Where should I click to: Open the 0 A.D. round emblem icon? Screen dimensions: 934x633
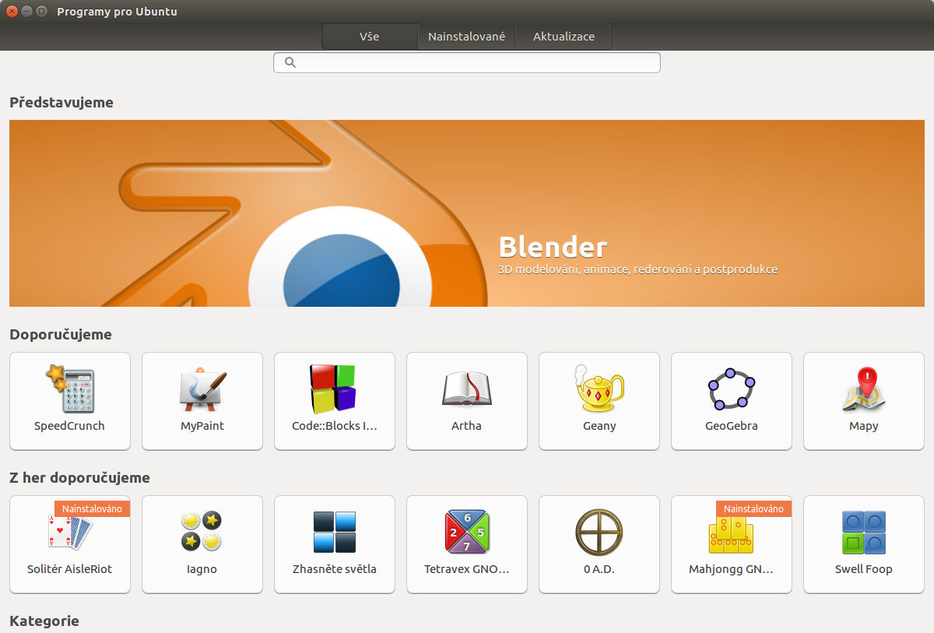[x=599, y=532]
